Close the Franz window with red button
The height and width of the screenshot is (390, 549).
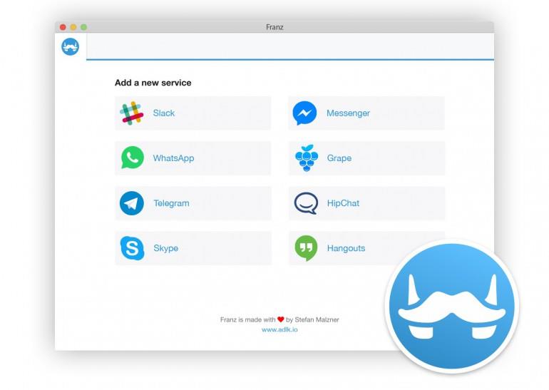click(63, 27)
